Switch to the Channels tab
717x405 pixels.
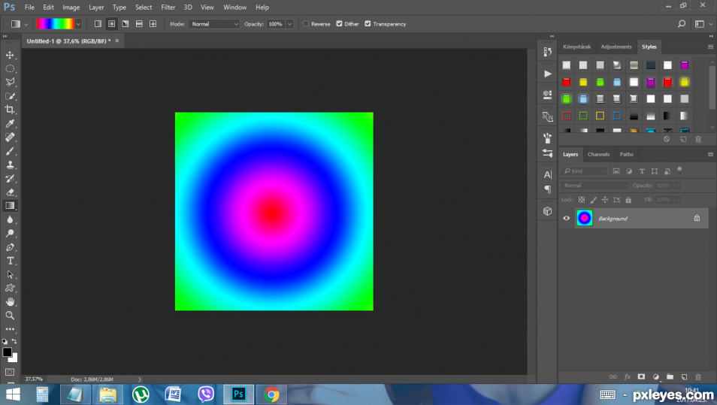coord(598,155)
